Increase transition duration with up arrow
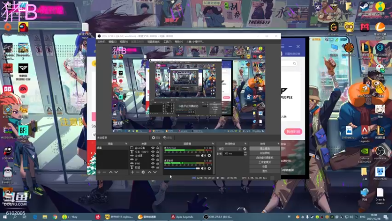Image resolution: width=392 pixels, height=221 pixels. [x=245, y=153]
